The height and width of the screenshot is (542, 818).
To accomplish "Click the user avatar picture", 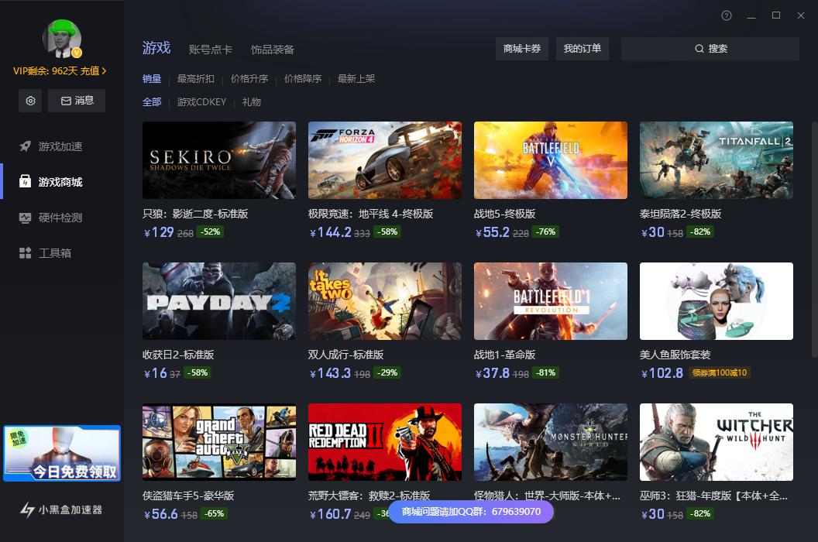I will coord(61,39).
